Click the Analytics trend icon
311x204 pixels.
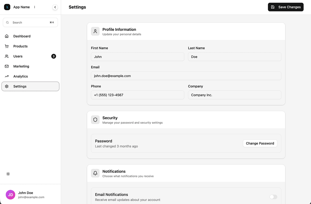pyautogui.click(x=7, y=76)
